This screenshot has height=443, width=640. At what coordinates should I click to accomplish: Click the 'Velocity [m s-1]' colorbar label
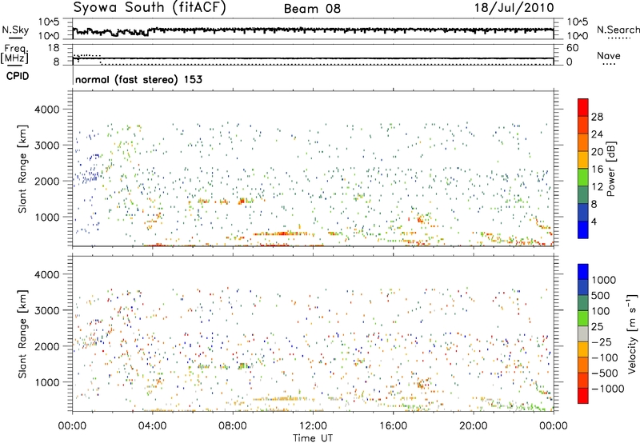click(x=632, y=333)
